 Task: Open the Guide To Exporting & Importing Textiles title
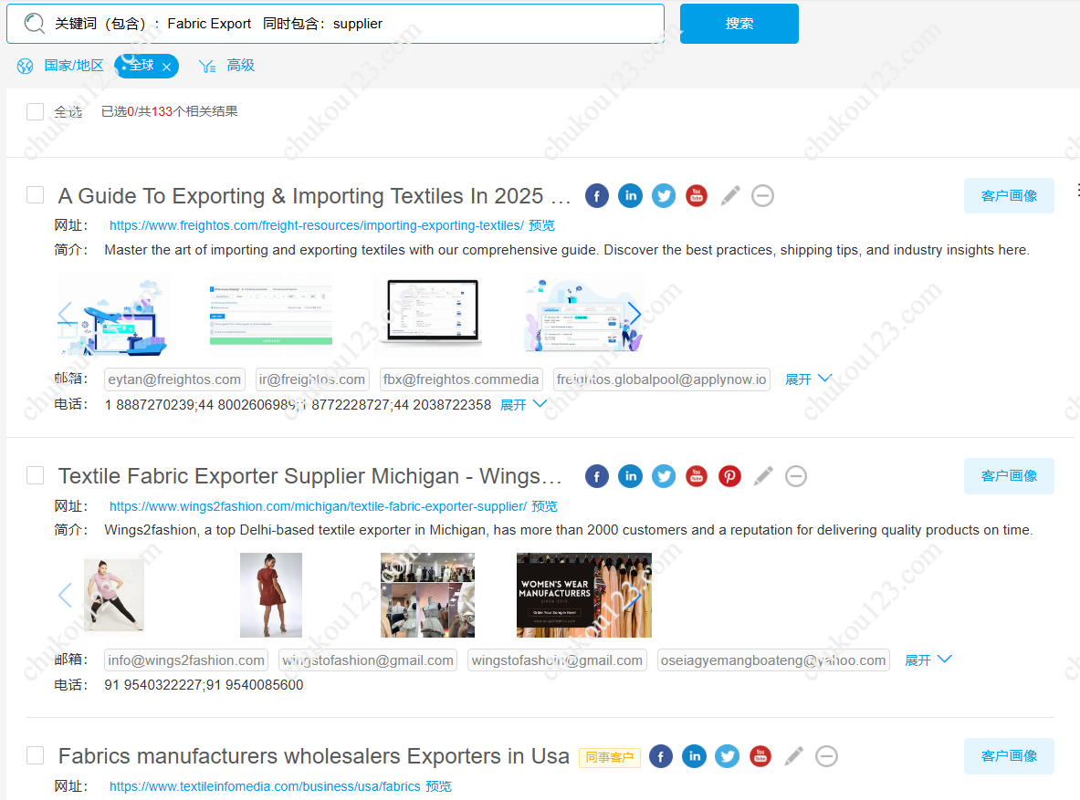click(x=314, y=196)
